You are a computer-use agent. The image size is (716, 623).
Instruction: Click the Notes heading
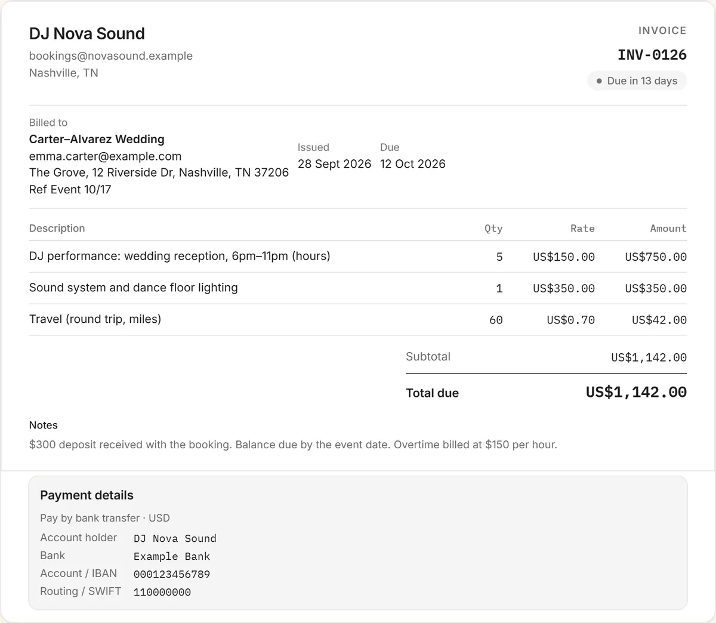pos(44,425)
